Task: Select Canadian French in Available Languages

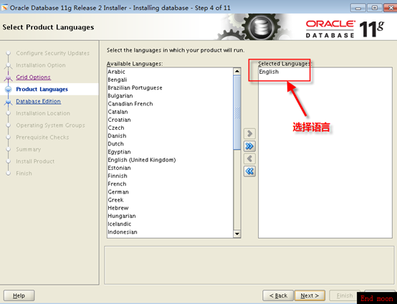Action: tap(170, 104)
